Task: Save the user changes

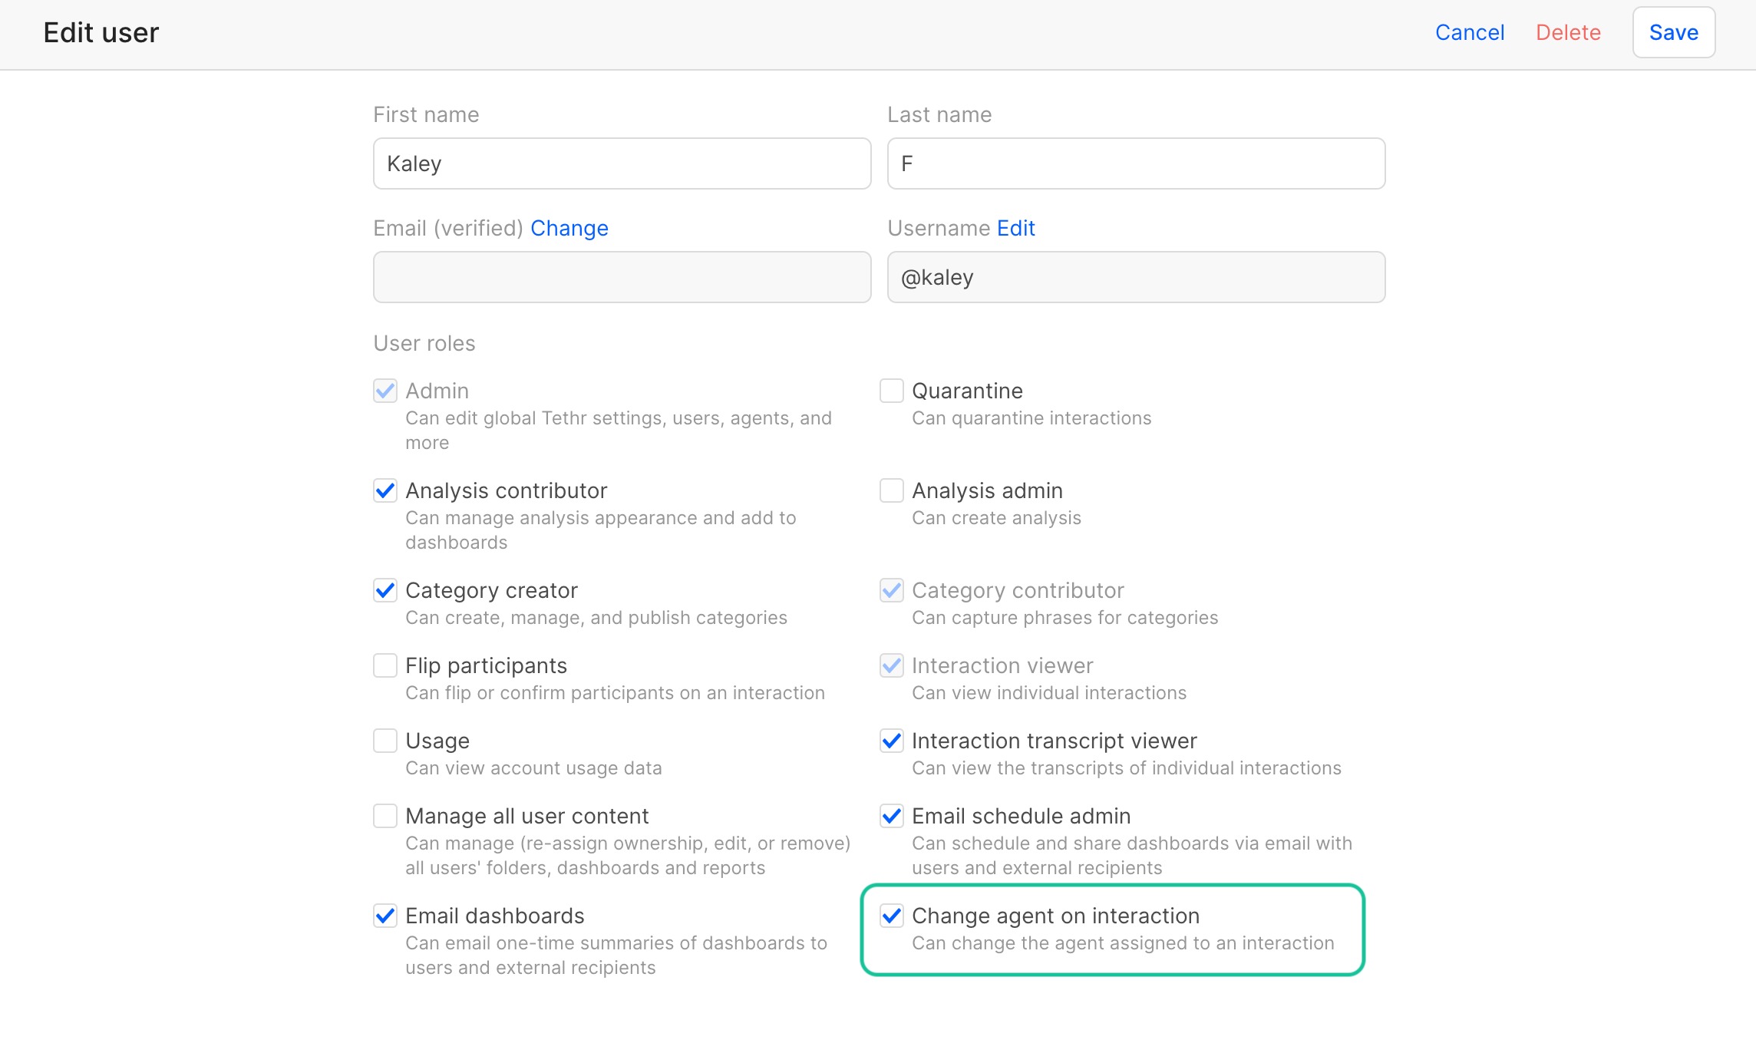Action: [1673, 32]
